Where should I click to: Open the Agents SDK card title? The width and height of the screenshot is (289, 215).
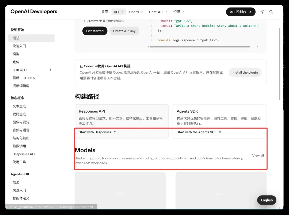(x=187, y=111)
